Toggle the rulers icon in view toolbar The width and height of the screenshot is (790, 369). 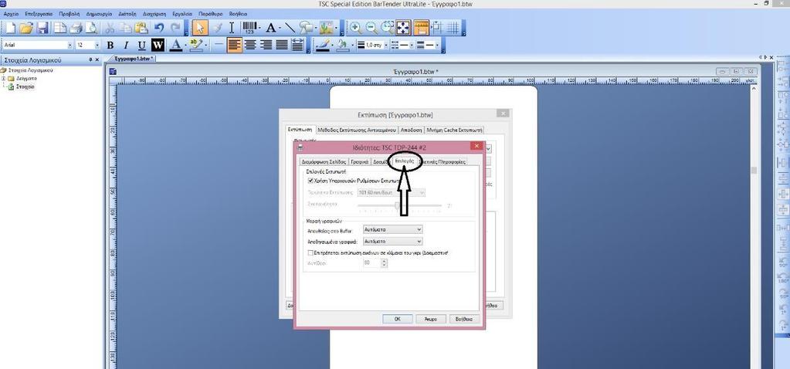421,29
